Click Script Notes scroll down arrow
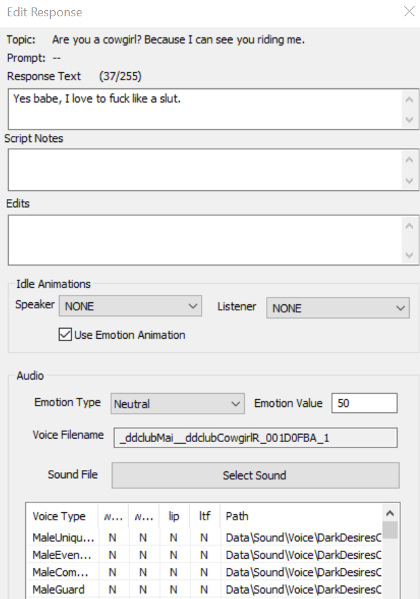Image resolution: width=420 pixels, height=599 pixels. 409,181
